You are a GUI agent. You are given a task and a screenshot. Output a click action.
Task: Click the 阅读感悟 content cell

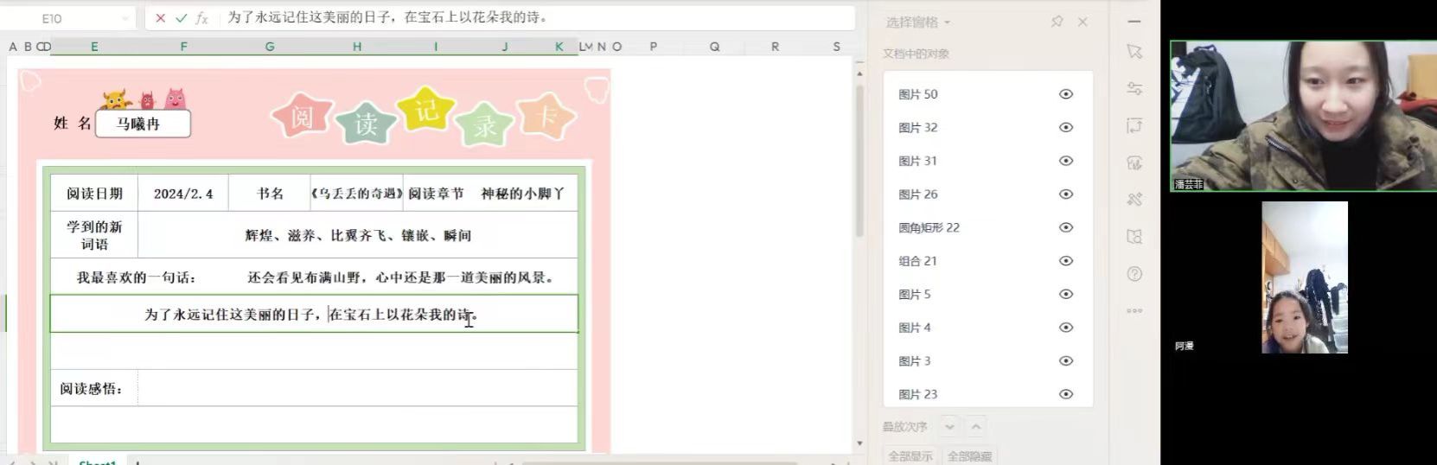(357, 388)
